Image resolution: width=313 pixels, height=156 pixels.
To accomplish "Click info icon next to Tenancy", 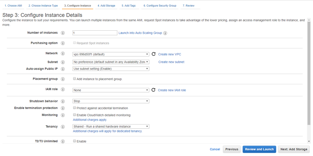I will 63,127.
